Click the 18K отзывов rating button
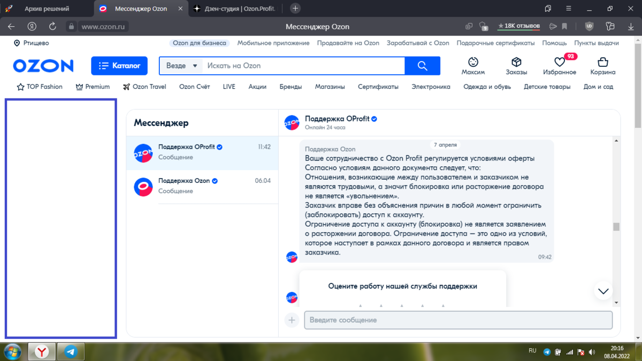This screenshot has width=642, height=361. pos(519,26)
